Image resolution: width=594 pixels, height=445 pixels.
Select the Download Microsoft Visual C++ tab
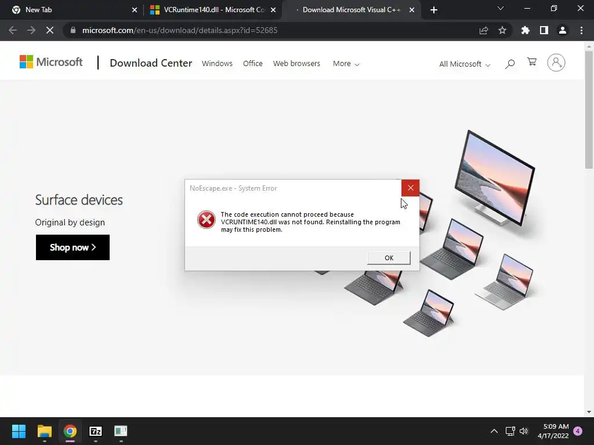point(350,10)
